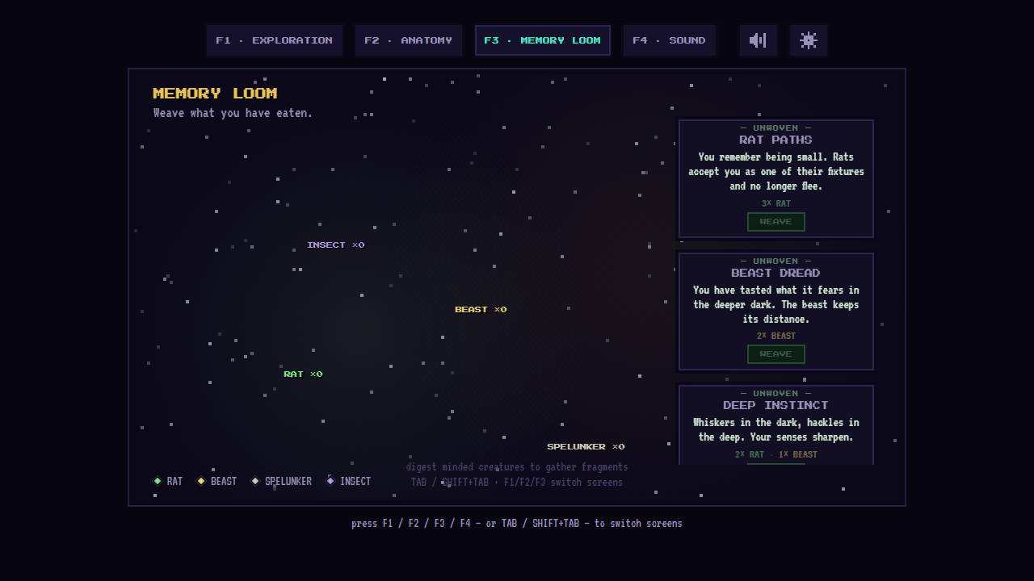The height and width of the screenshot is (581, 1034).
Task: Click the RAT PATHS card title
Action: (x=776, y=140)
